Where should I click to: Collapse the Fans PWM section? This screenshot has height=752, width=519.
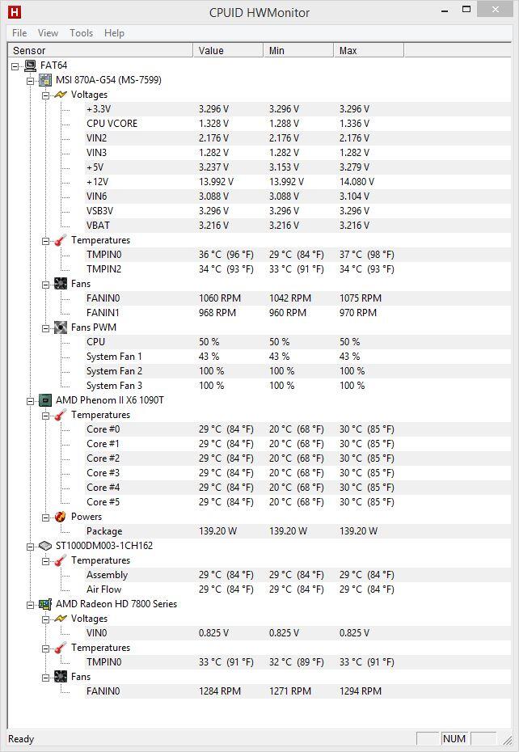(x=45, y=328)
